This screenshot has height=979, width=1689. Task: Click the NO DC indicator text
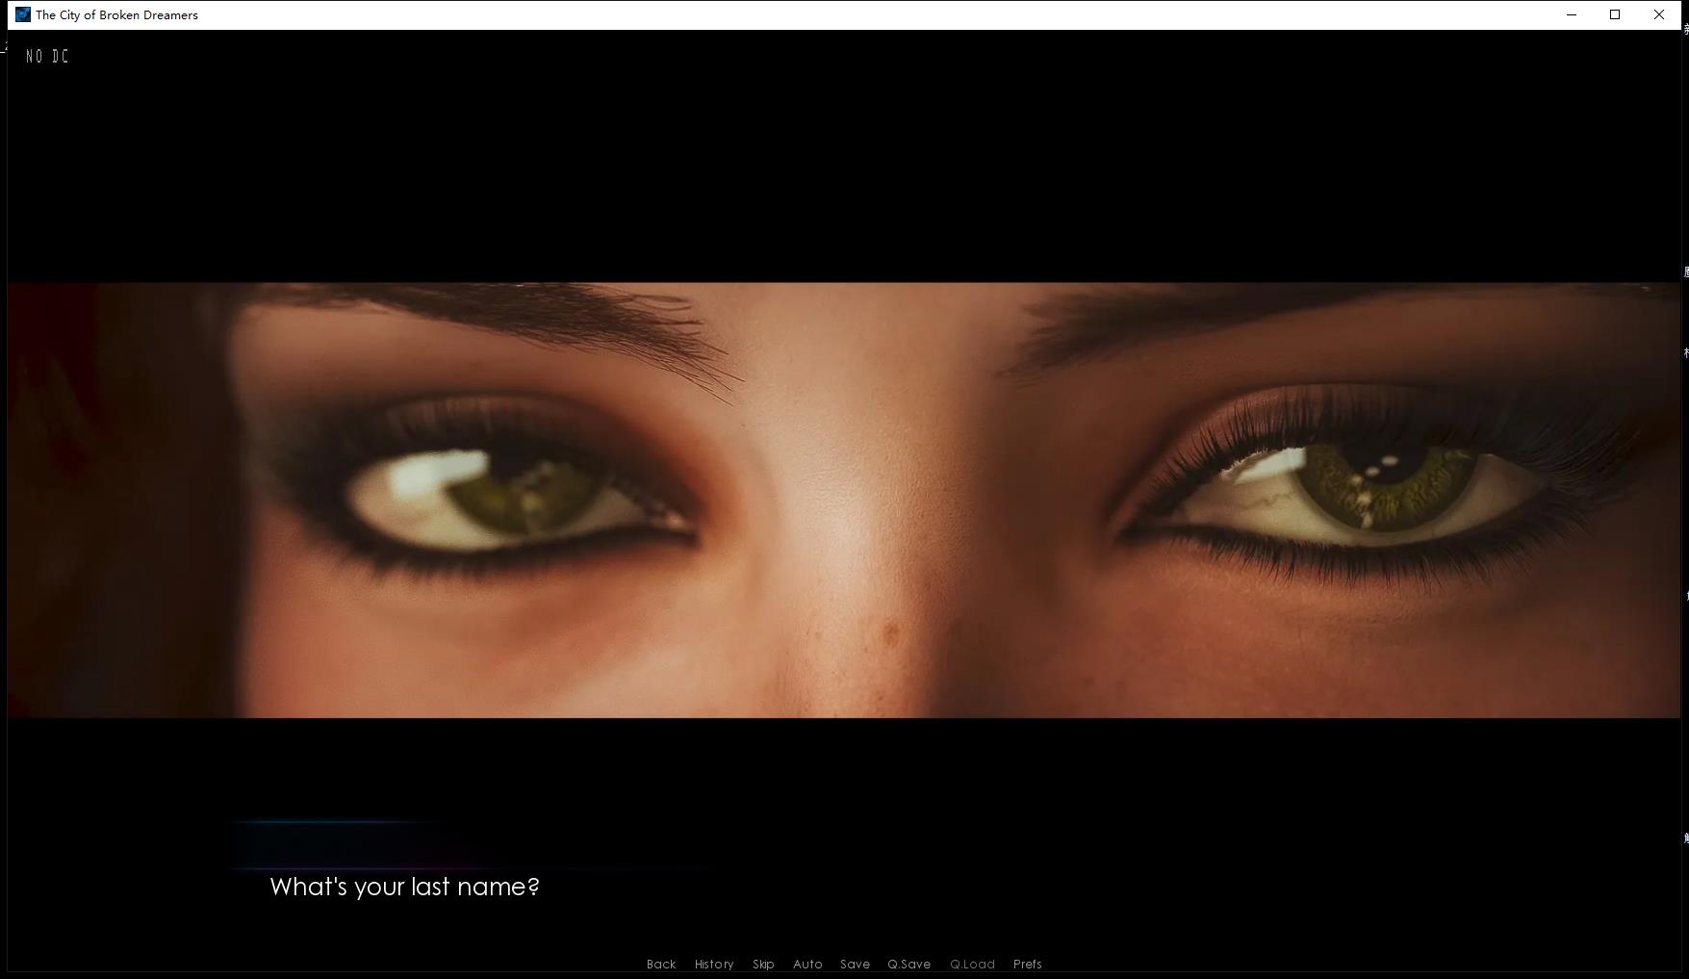(x=47, y=57)
